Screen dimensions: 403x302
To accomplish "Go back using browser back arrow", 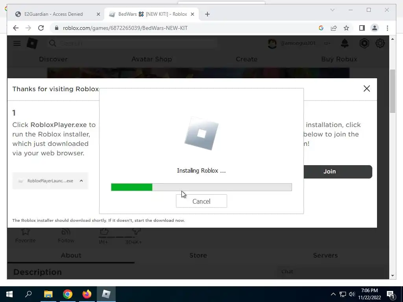I will coord(16,28).
